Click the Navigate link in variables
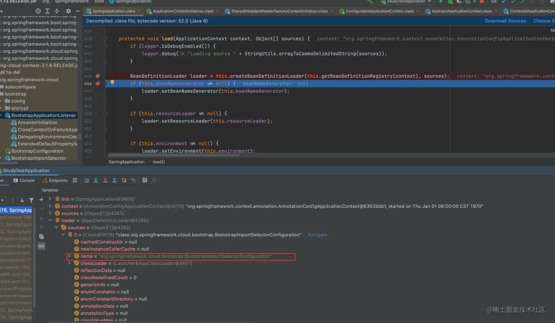Viewport: 555px width, 323px height. click(x=317, y=235)
